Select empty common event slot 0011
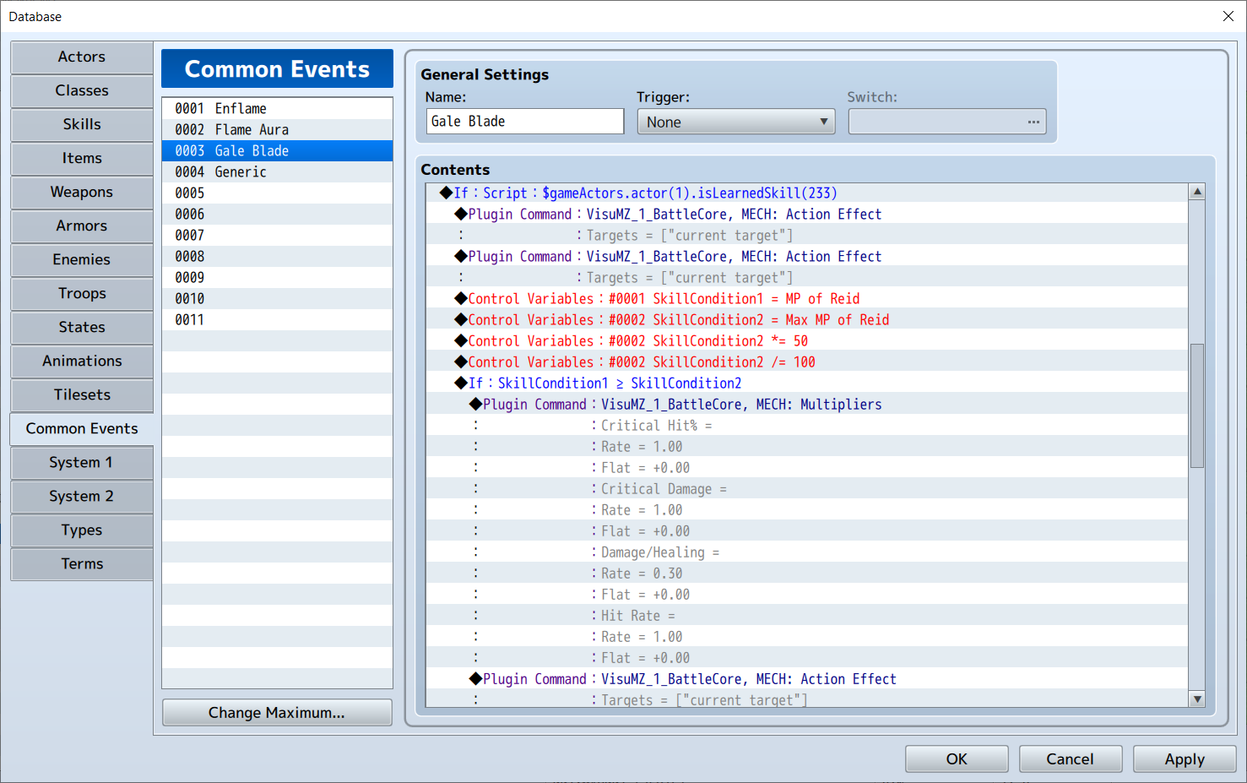This screenshot has width=1247, height=783. [277, 320]
